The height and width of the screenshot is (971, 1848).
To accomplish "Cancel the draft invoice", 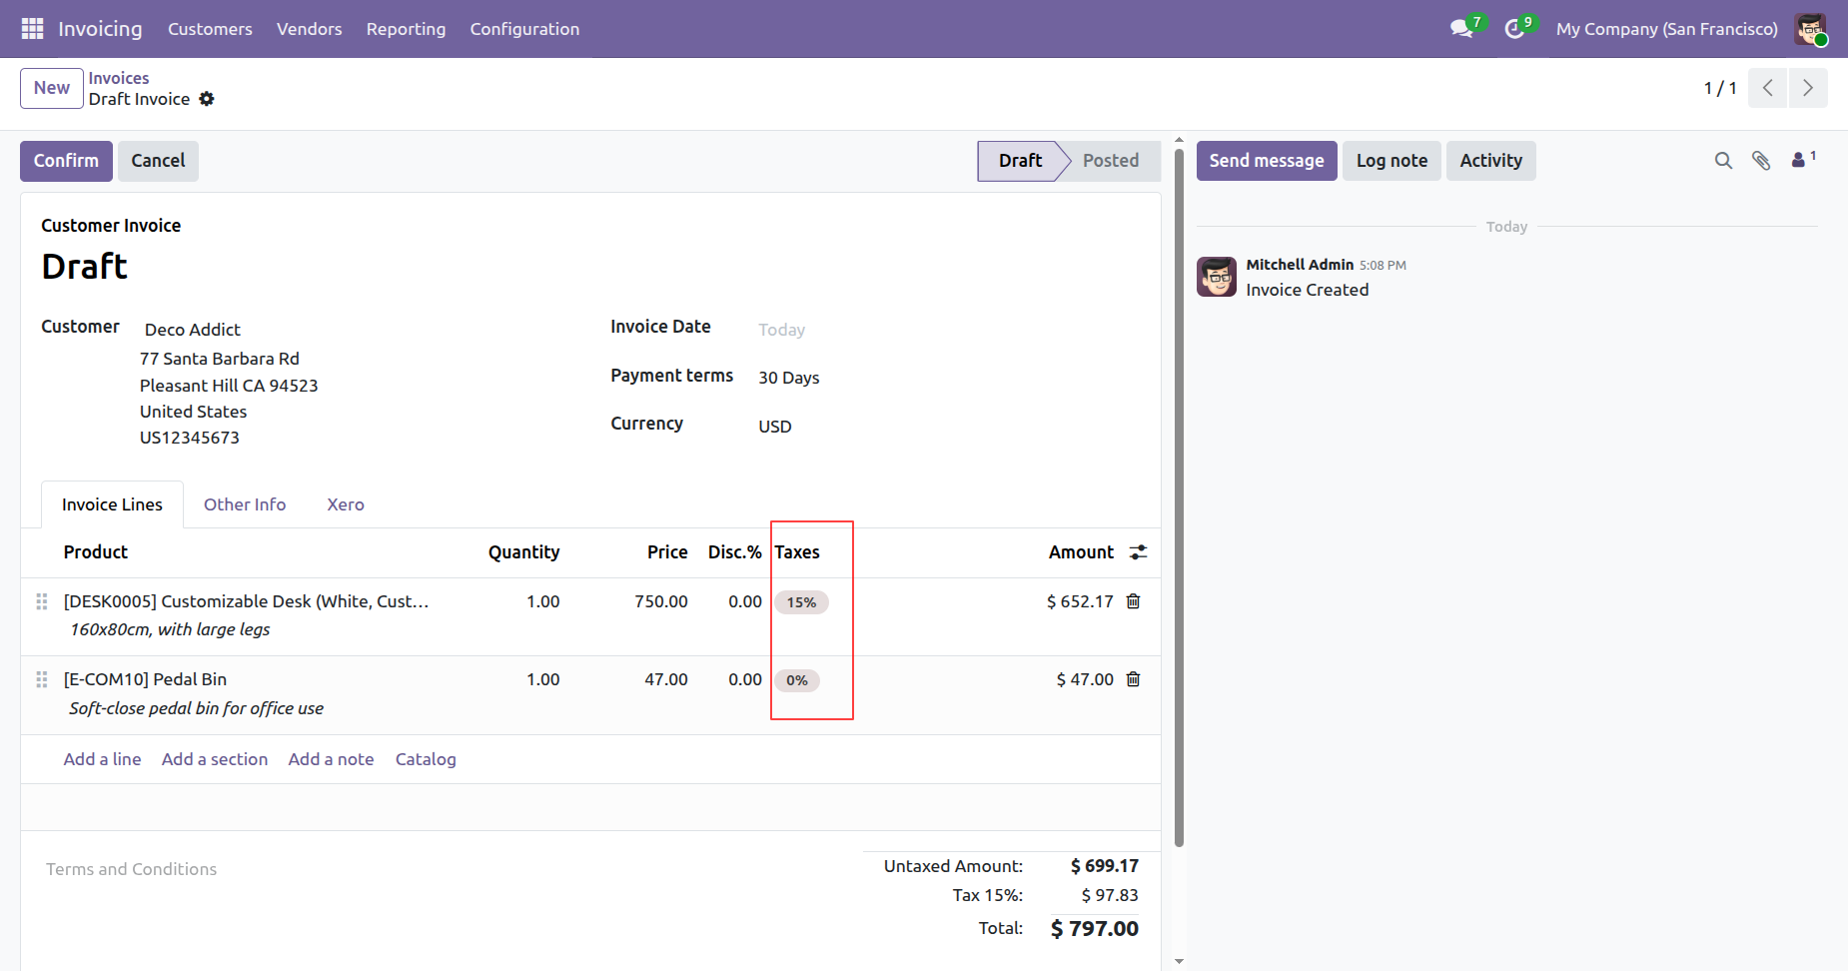I will [x=158, y=161].
